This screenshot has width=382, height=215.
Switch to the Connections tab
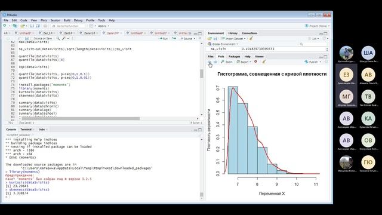[x=249, y=33]
